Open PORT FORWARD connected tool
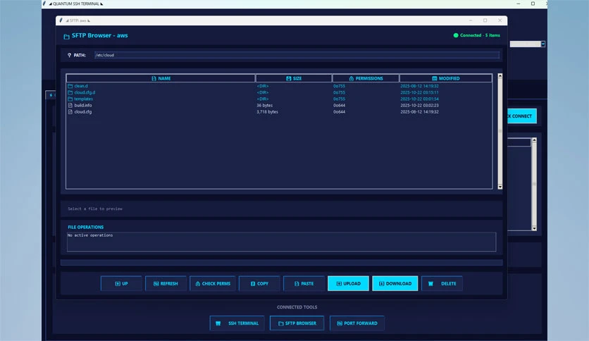Viewport: 589px width, 341px height. [x=357, y=323]
